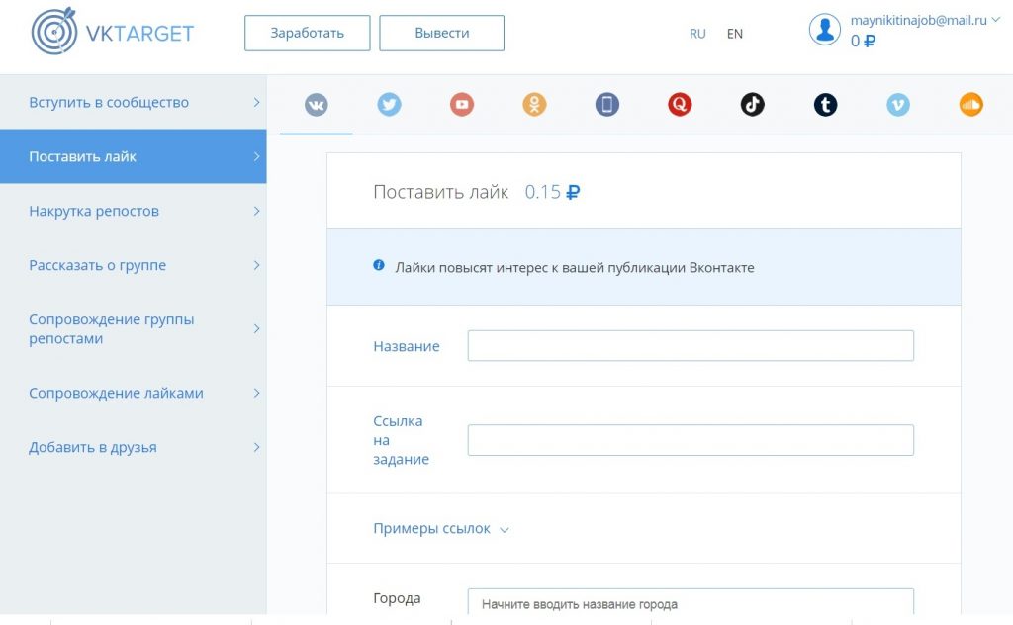The width and height of the screenshot is (1013, 625).
Task: Expand chevron next to Накрутка репостов
Action: point(256,211)
